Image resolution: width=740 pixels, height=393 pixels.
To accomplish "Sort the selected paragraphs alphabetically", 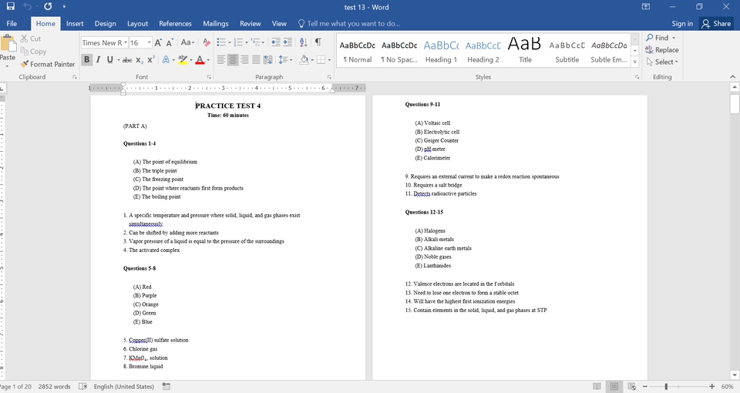I will click(304, 42).
